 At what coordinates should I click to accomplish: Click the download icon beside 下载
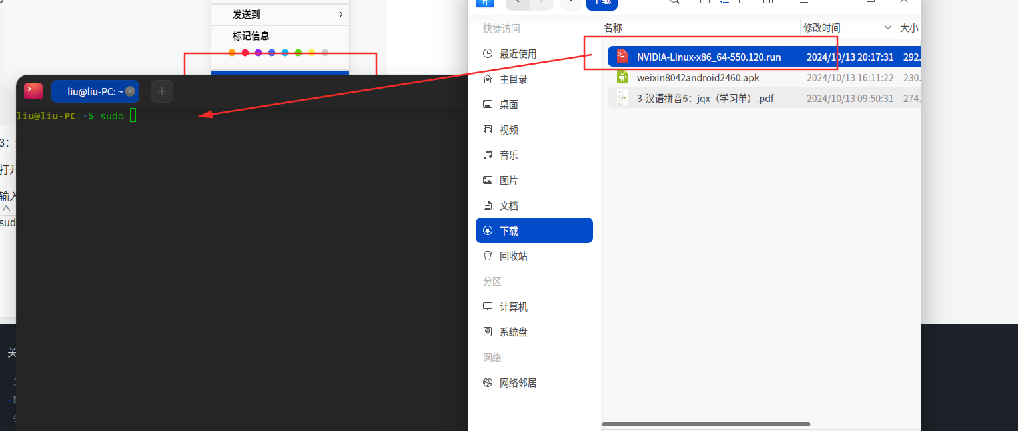(x=488, y=230)
